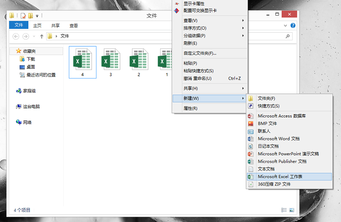Go up one folder level
Viewport: 341px width, 222px height.
click(x=42, y=37)
